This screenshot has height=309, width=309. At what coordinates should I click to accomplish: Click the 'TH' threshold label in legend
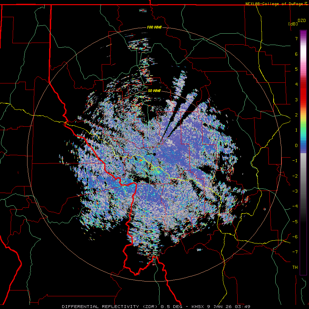(295, 267)
